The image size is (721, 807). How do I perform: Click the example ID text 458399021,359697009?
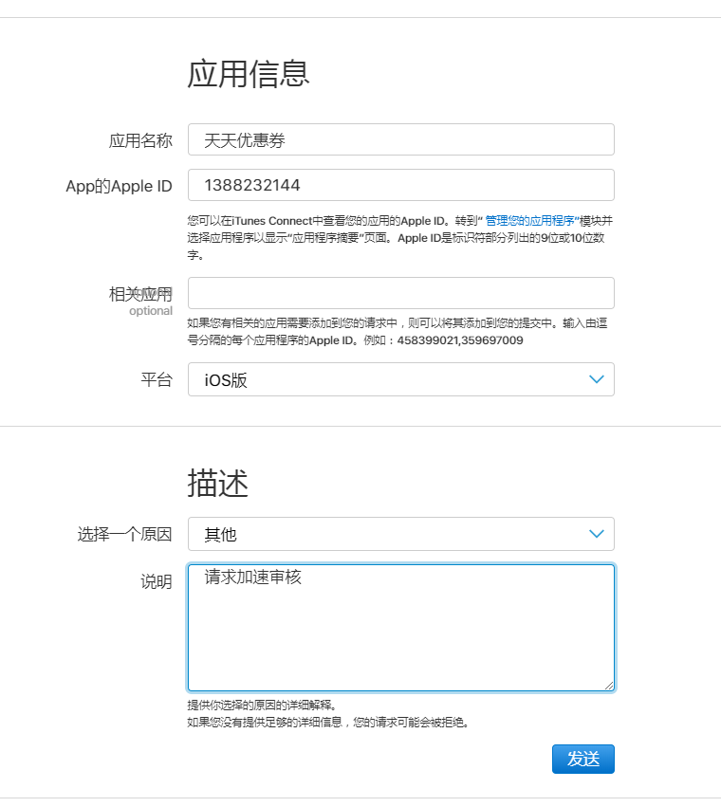coord(460,340)
